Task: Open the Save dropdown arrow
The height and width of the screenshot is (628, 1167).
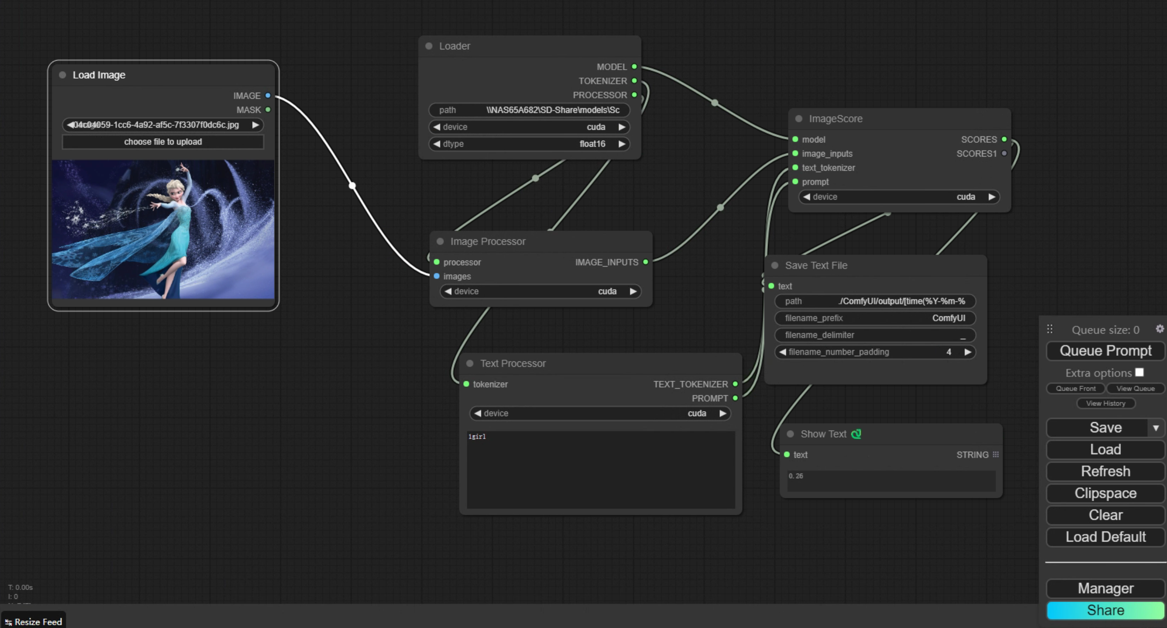Action: [x=1156, y=428]
